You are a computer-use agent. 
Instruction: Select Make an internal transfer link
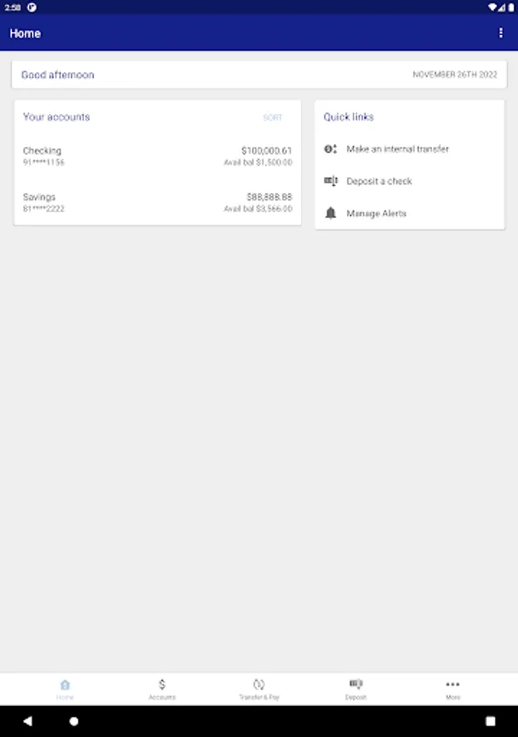398,149
